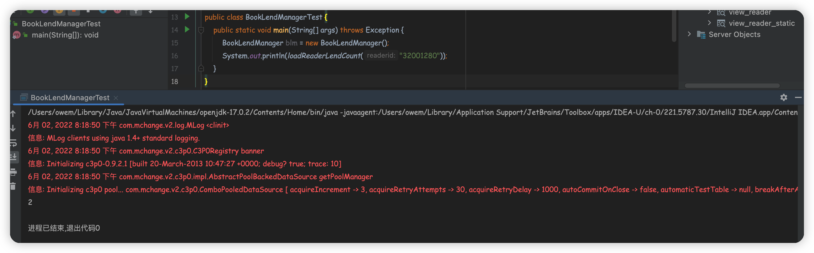Select BookLendManagerTest in Structure tree
This screenshot has width=814, height=253.
(x=61, y=24)
